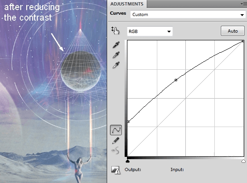Click the smooth curve values icon
The image size is (247, 183).
(115, 150)
